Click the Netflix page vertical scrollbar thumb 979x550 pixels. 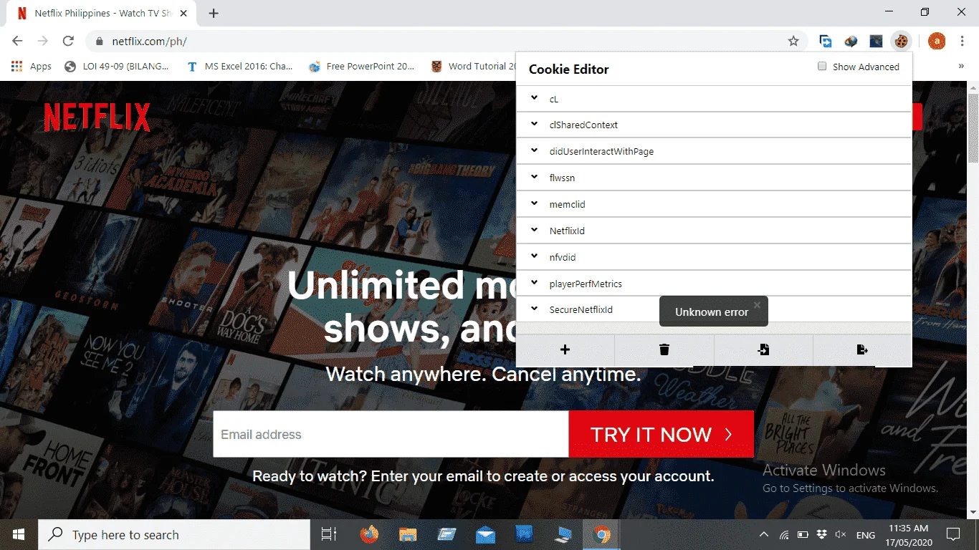pos(973,129)
